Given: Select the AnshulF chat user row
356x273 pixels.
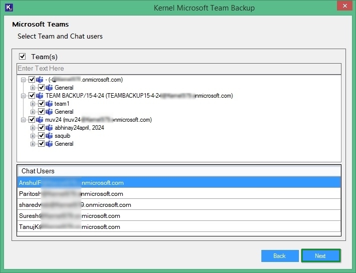Looking at the screenshot, I should click(x=179, y=183).
